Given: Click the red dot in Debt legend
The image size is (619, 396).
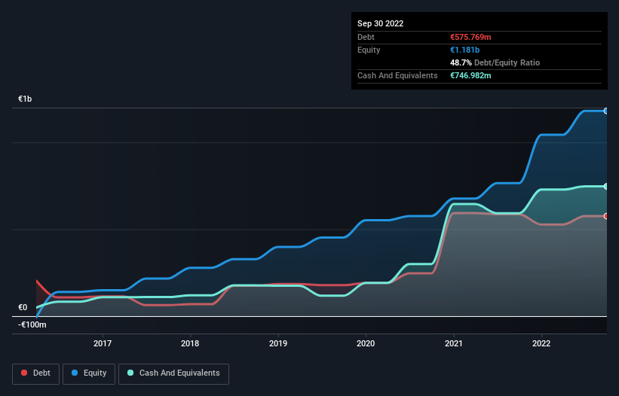Looking at the screenshot, I should (24, 373).
